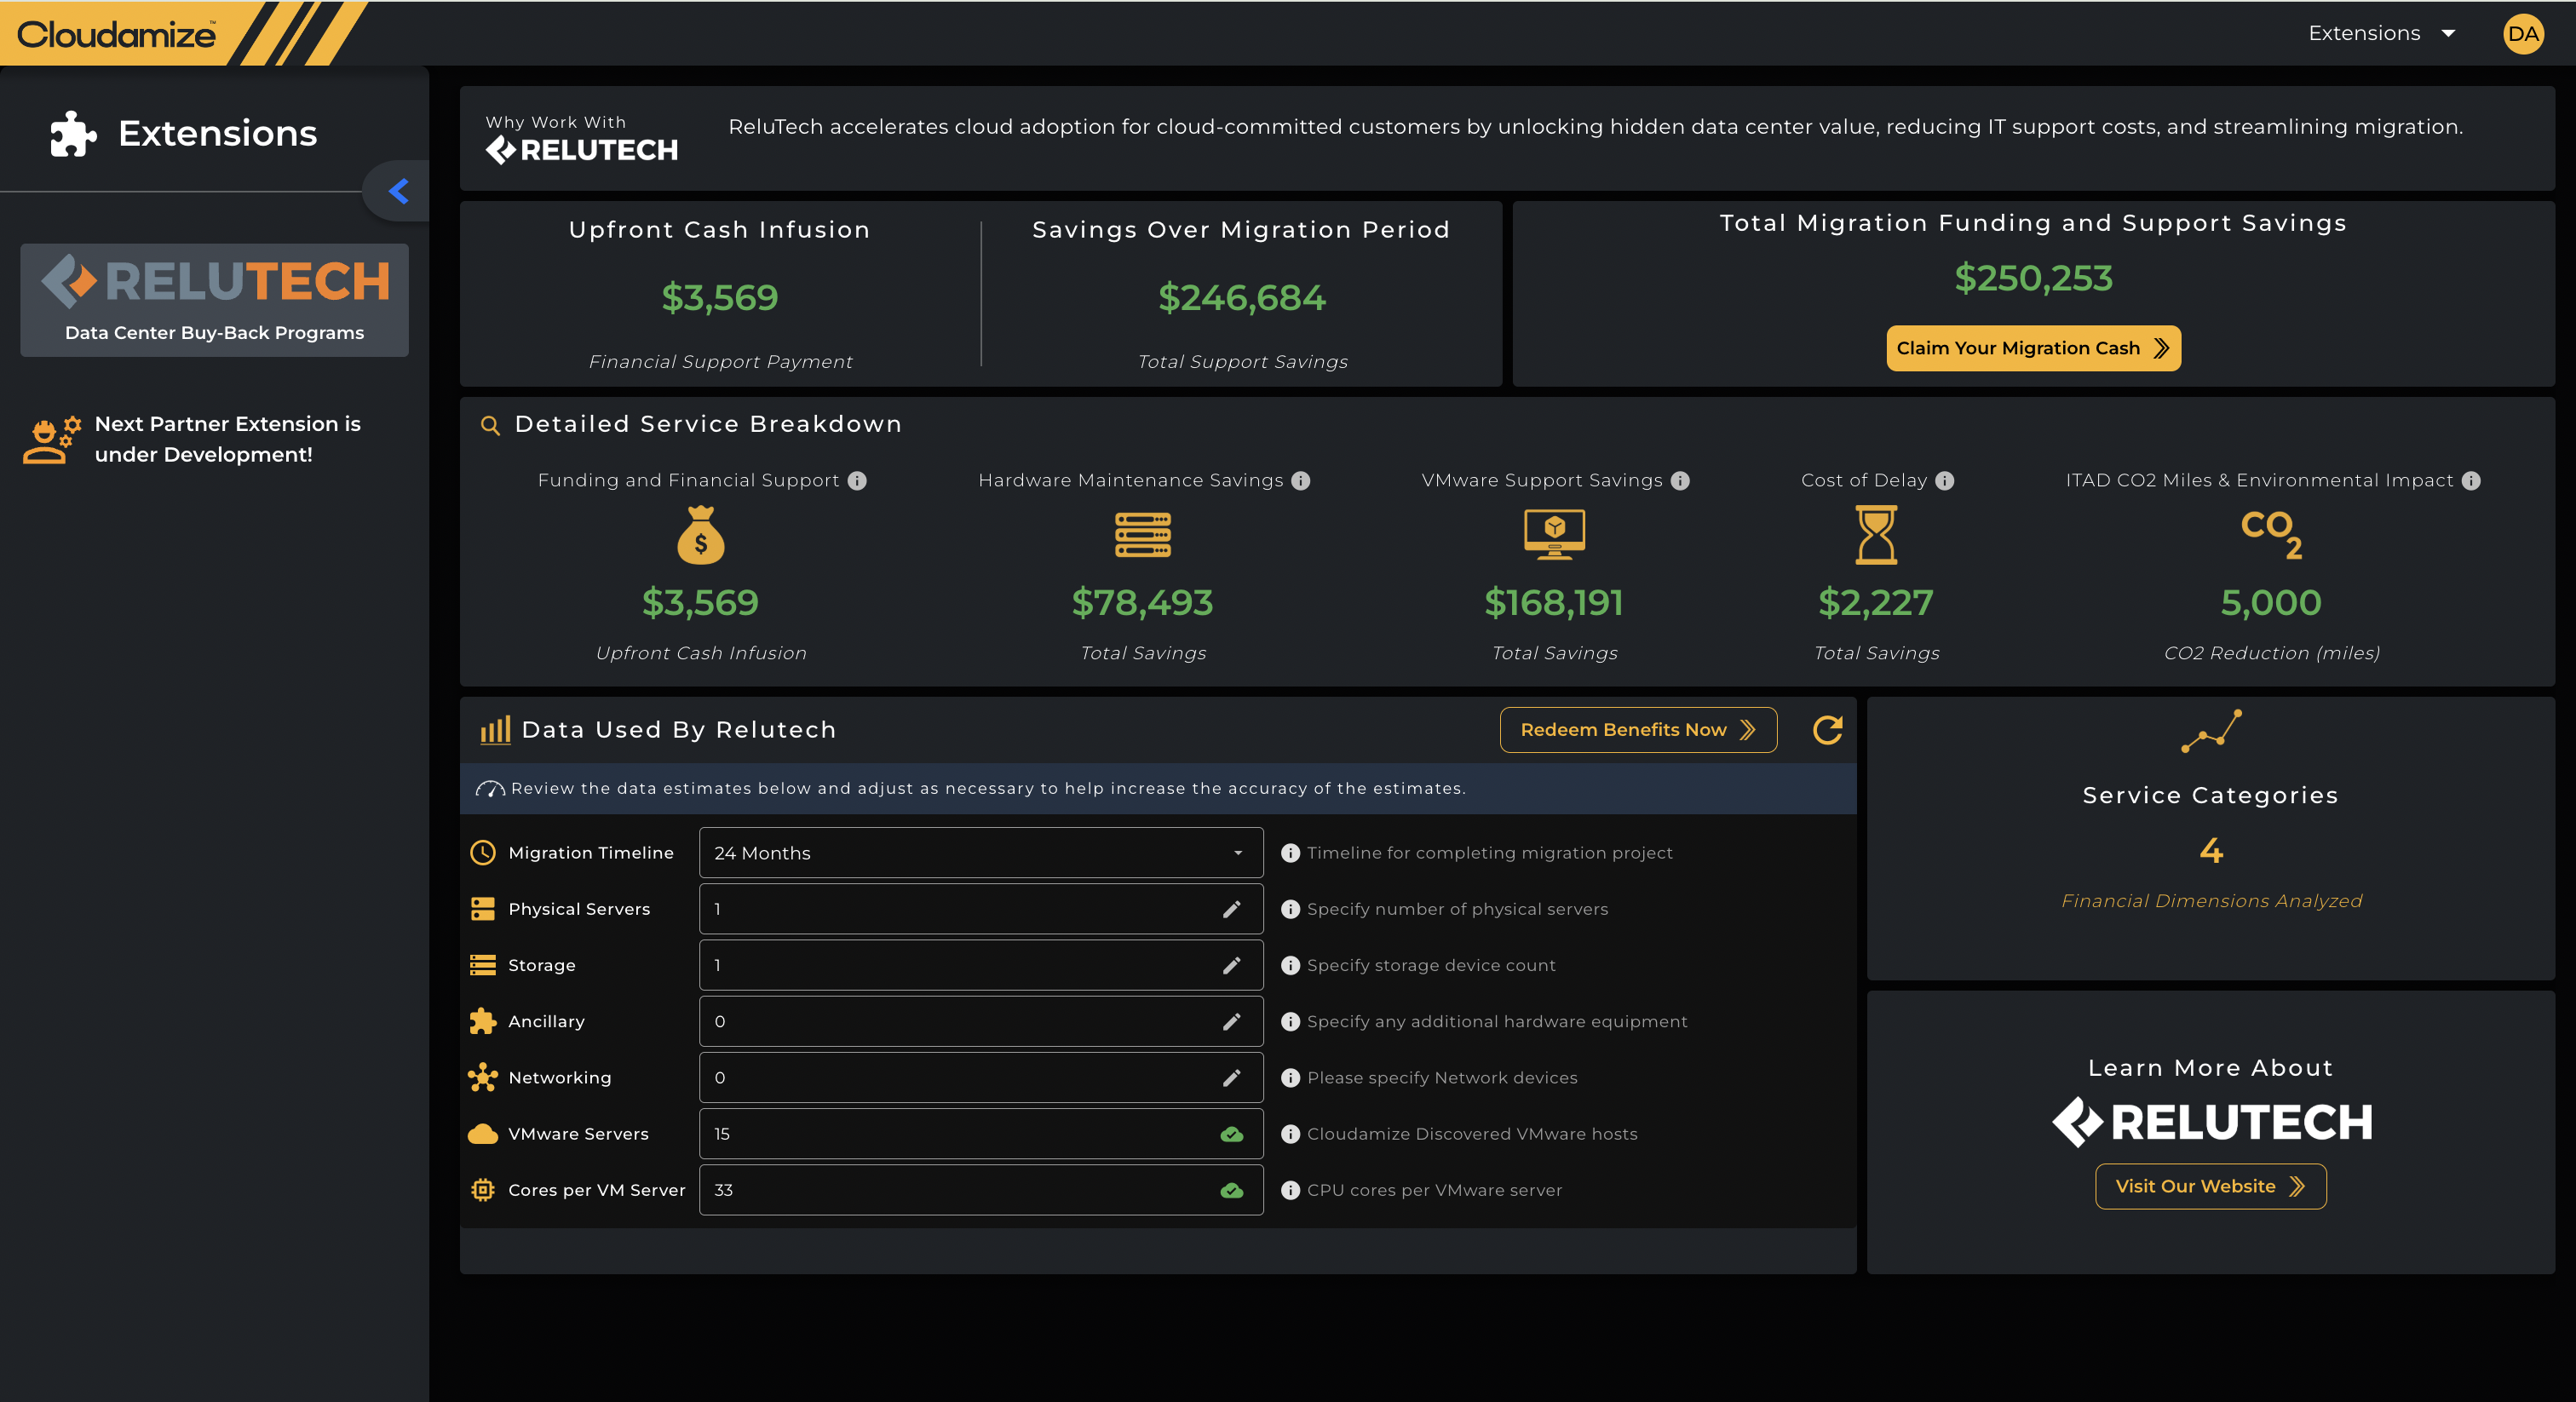Click pencil icon in Storage field
Viewport: 2576px width, 1402px height.
tap(1231, 965)
